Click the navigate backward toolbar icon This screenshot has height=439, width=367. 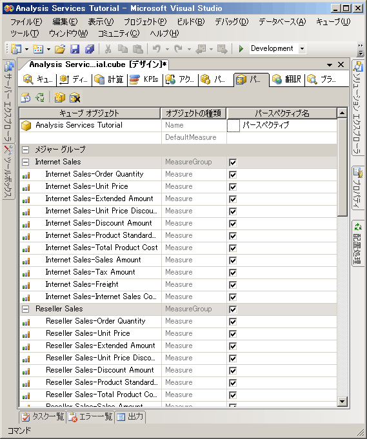click(201, 49)
